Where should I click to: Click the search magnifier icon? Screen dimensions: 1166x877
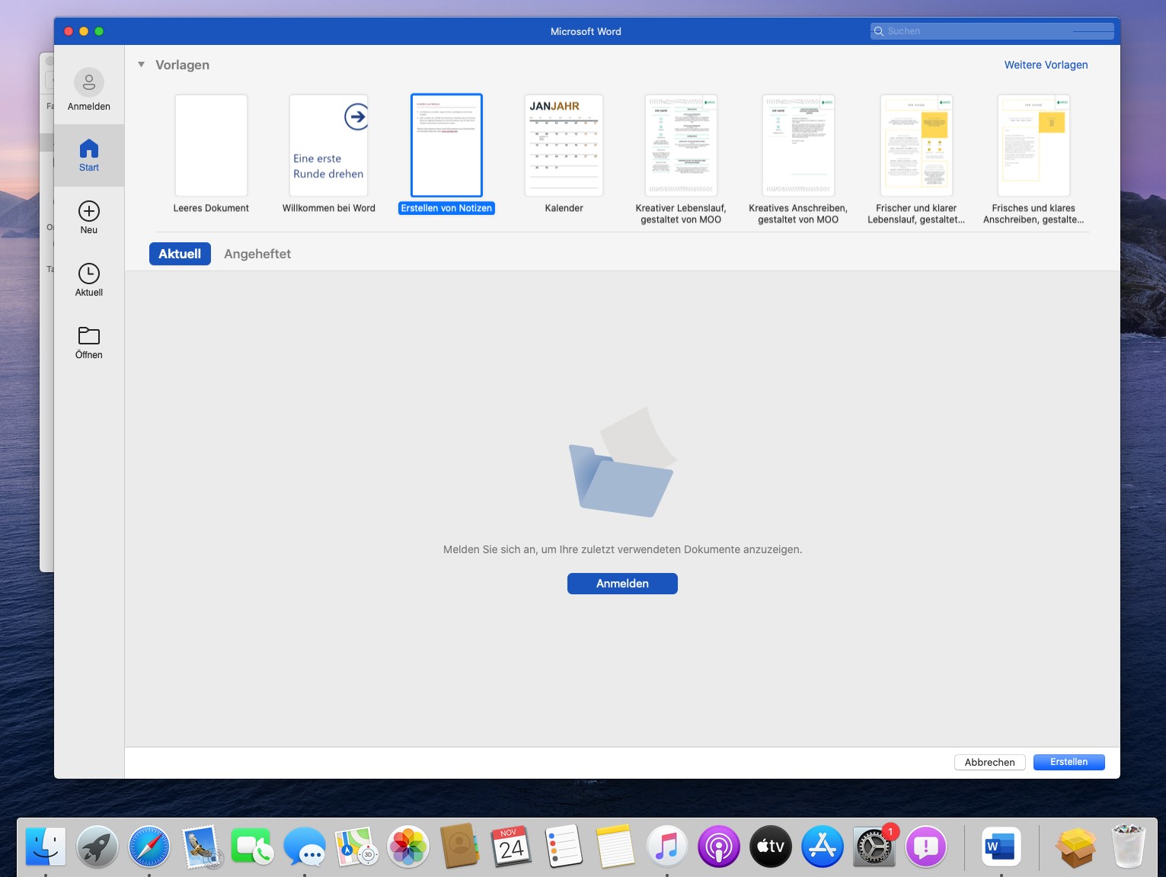(879, 31)
